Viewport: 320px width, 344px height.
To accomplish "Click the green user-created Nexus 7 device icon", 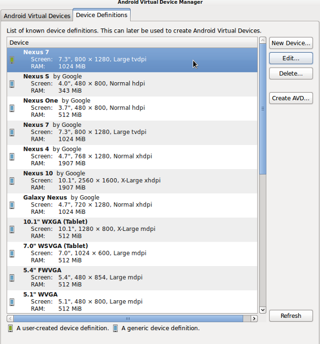I will click(12, 60).
